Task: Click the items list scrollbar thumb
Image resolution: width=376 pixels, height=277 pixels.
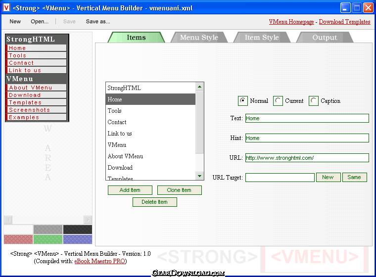Action: (x=199, y=122)
